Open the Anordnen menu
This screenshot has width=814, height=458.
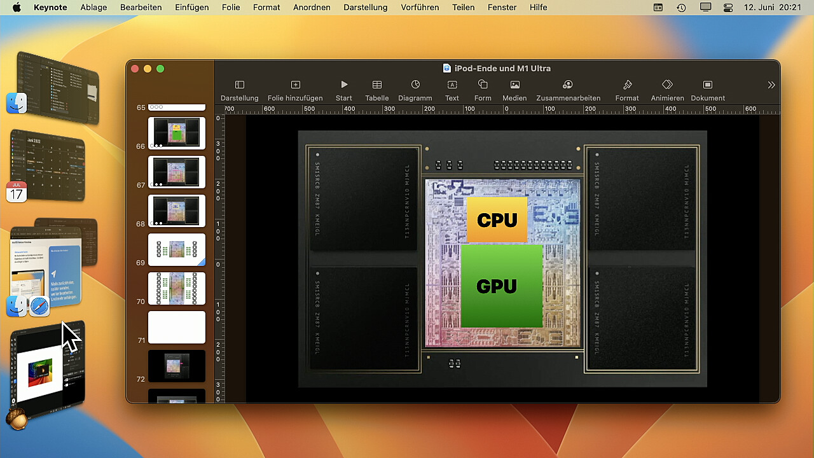click(312, 8)
